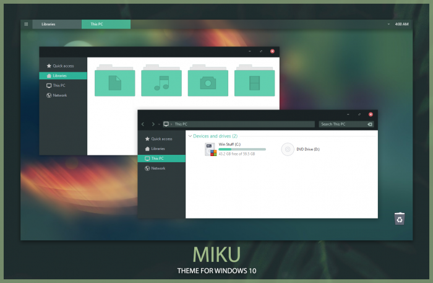Open the Videos library folder icon
This screenshot has width=433, height=283.
click(255, 81)
